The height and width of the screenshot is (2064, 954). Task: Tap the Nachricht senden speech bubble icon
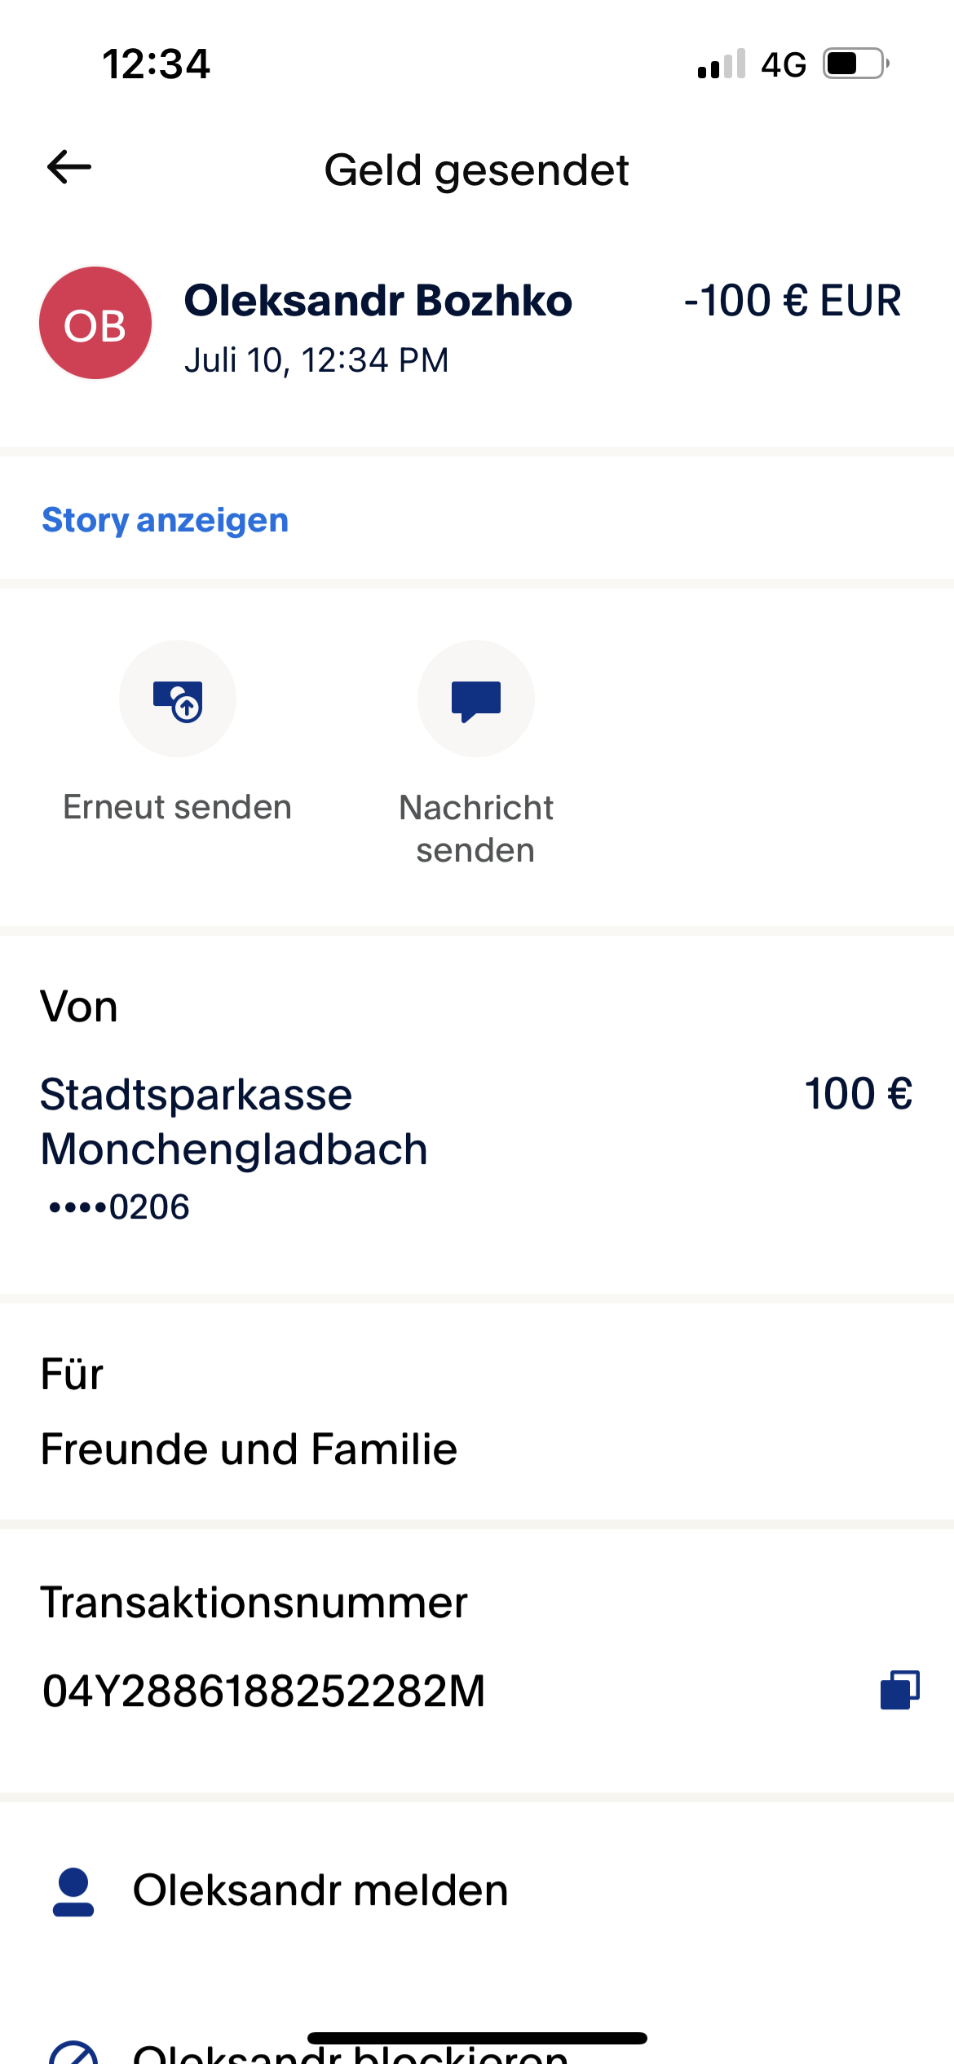476,699
